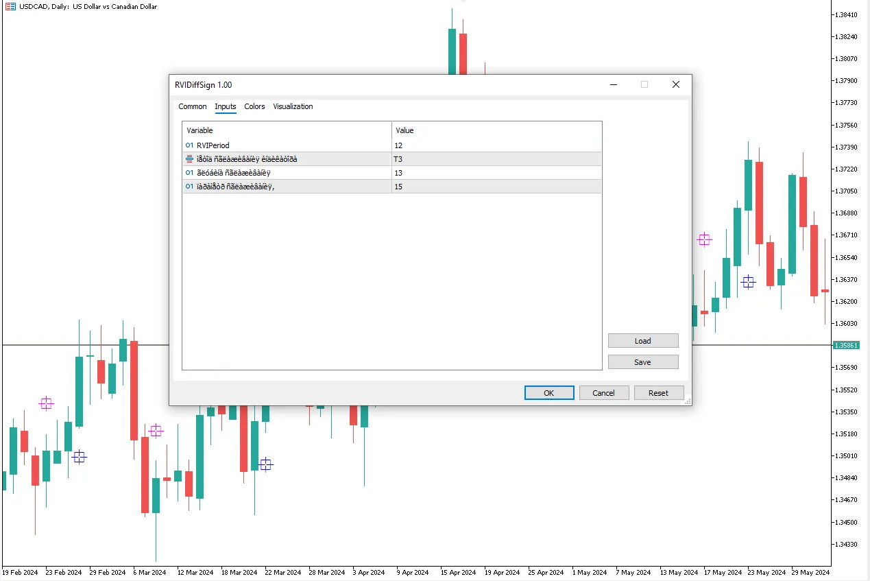
Task: Click the Cancel button
Action: pos(604,393)
